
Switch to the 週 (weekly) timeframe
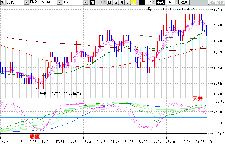coord(115,2)
